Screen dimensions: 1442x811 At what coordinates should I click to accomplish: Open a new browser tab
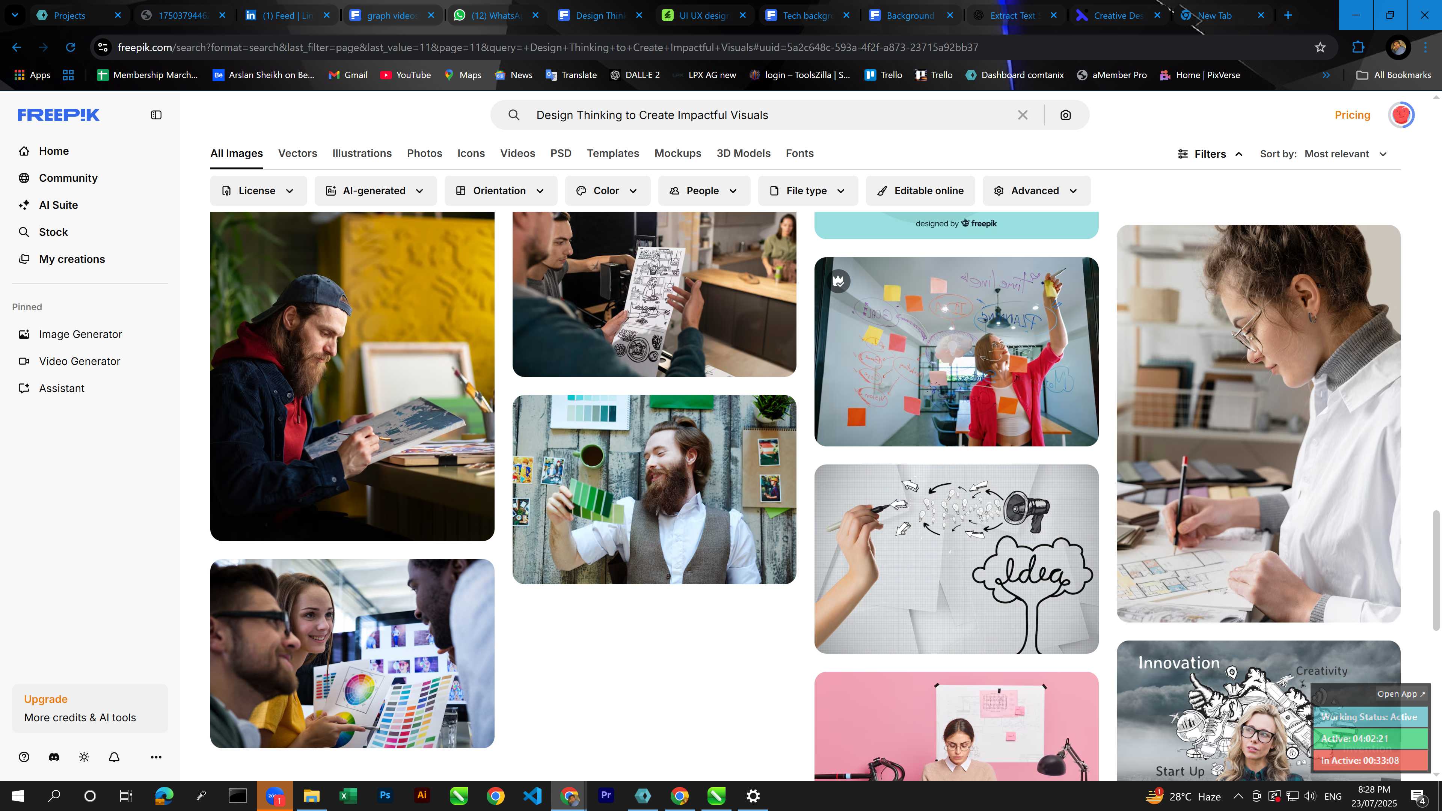1288,15
